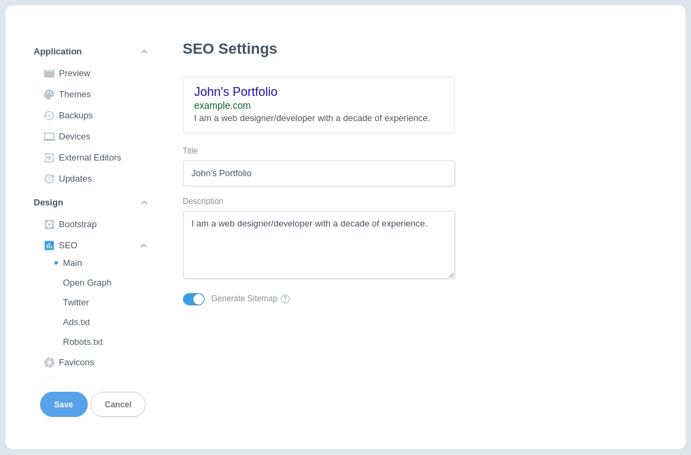Click the Backups restore icon

tap(49, 115)
